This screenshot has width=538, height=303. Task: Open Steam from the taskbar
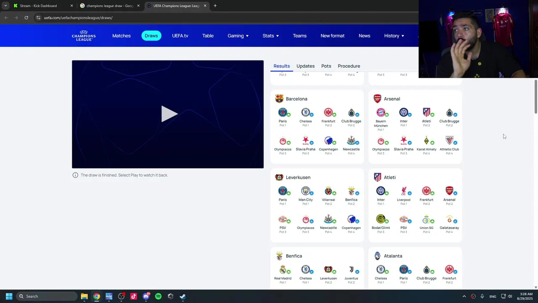(183, 296)
